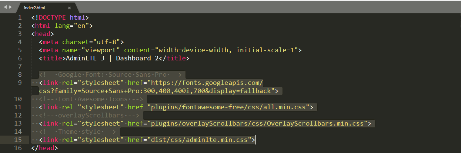Click the left tab navigation arrow
The image size is (461, 153).
point(5,7)
